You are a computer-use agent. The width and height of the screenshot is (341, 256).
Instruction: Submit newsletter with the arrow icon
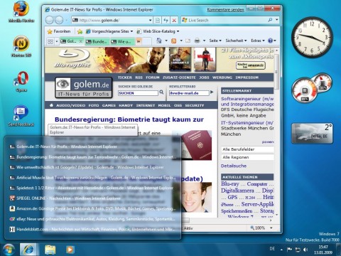pos(212,92)
